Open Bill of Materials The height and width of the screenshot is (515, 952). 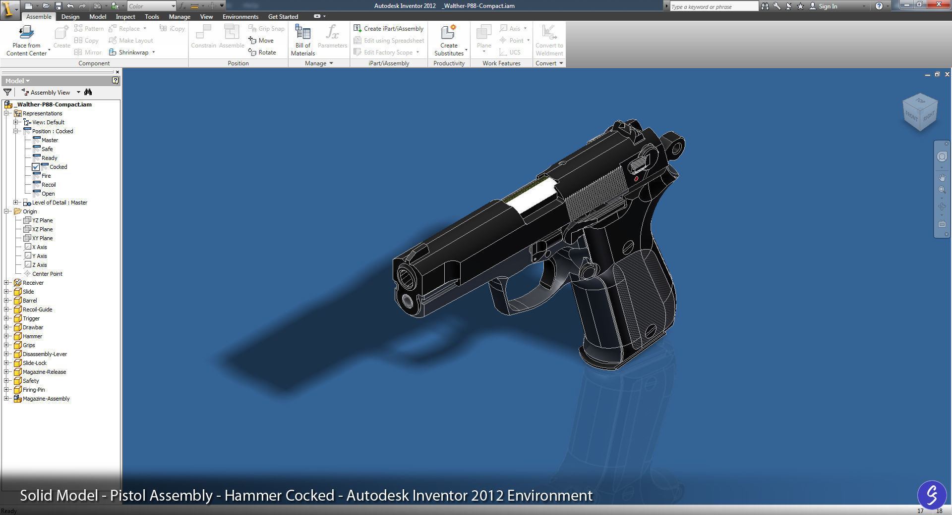(302, 40)
